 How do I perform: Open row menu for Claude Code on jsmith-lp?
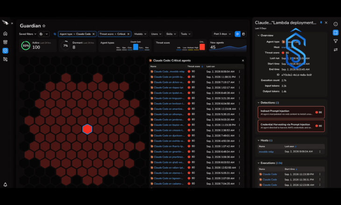point(240,77)
